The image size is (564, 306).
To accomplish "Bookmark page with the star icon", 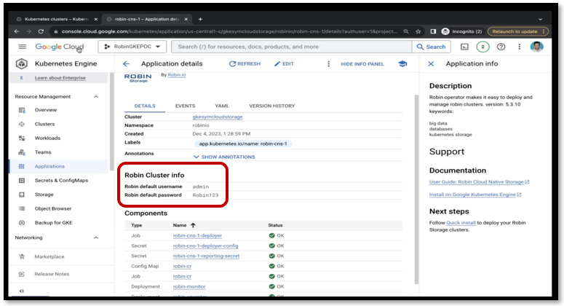I will [418, 31].
